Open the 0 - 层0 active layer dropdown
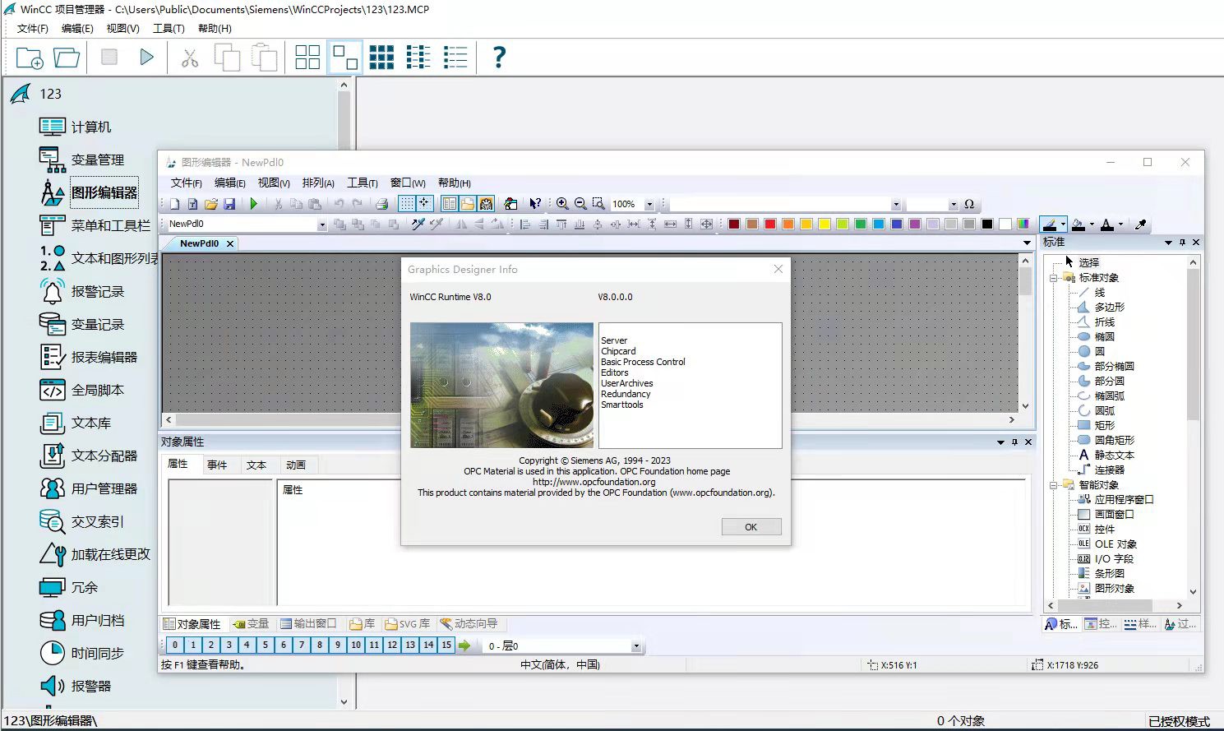This screenshot has width=1224, height=731. point(636,646)
